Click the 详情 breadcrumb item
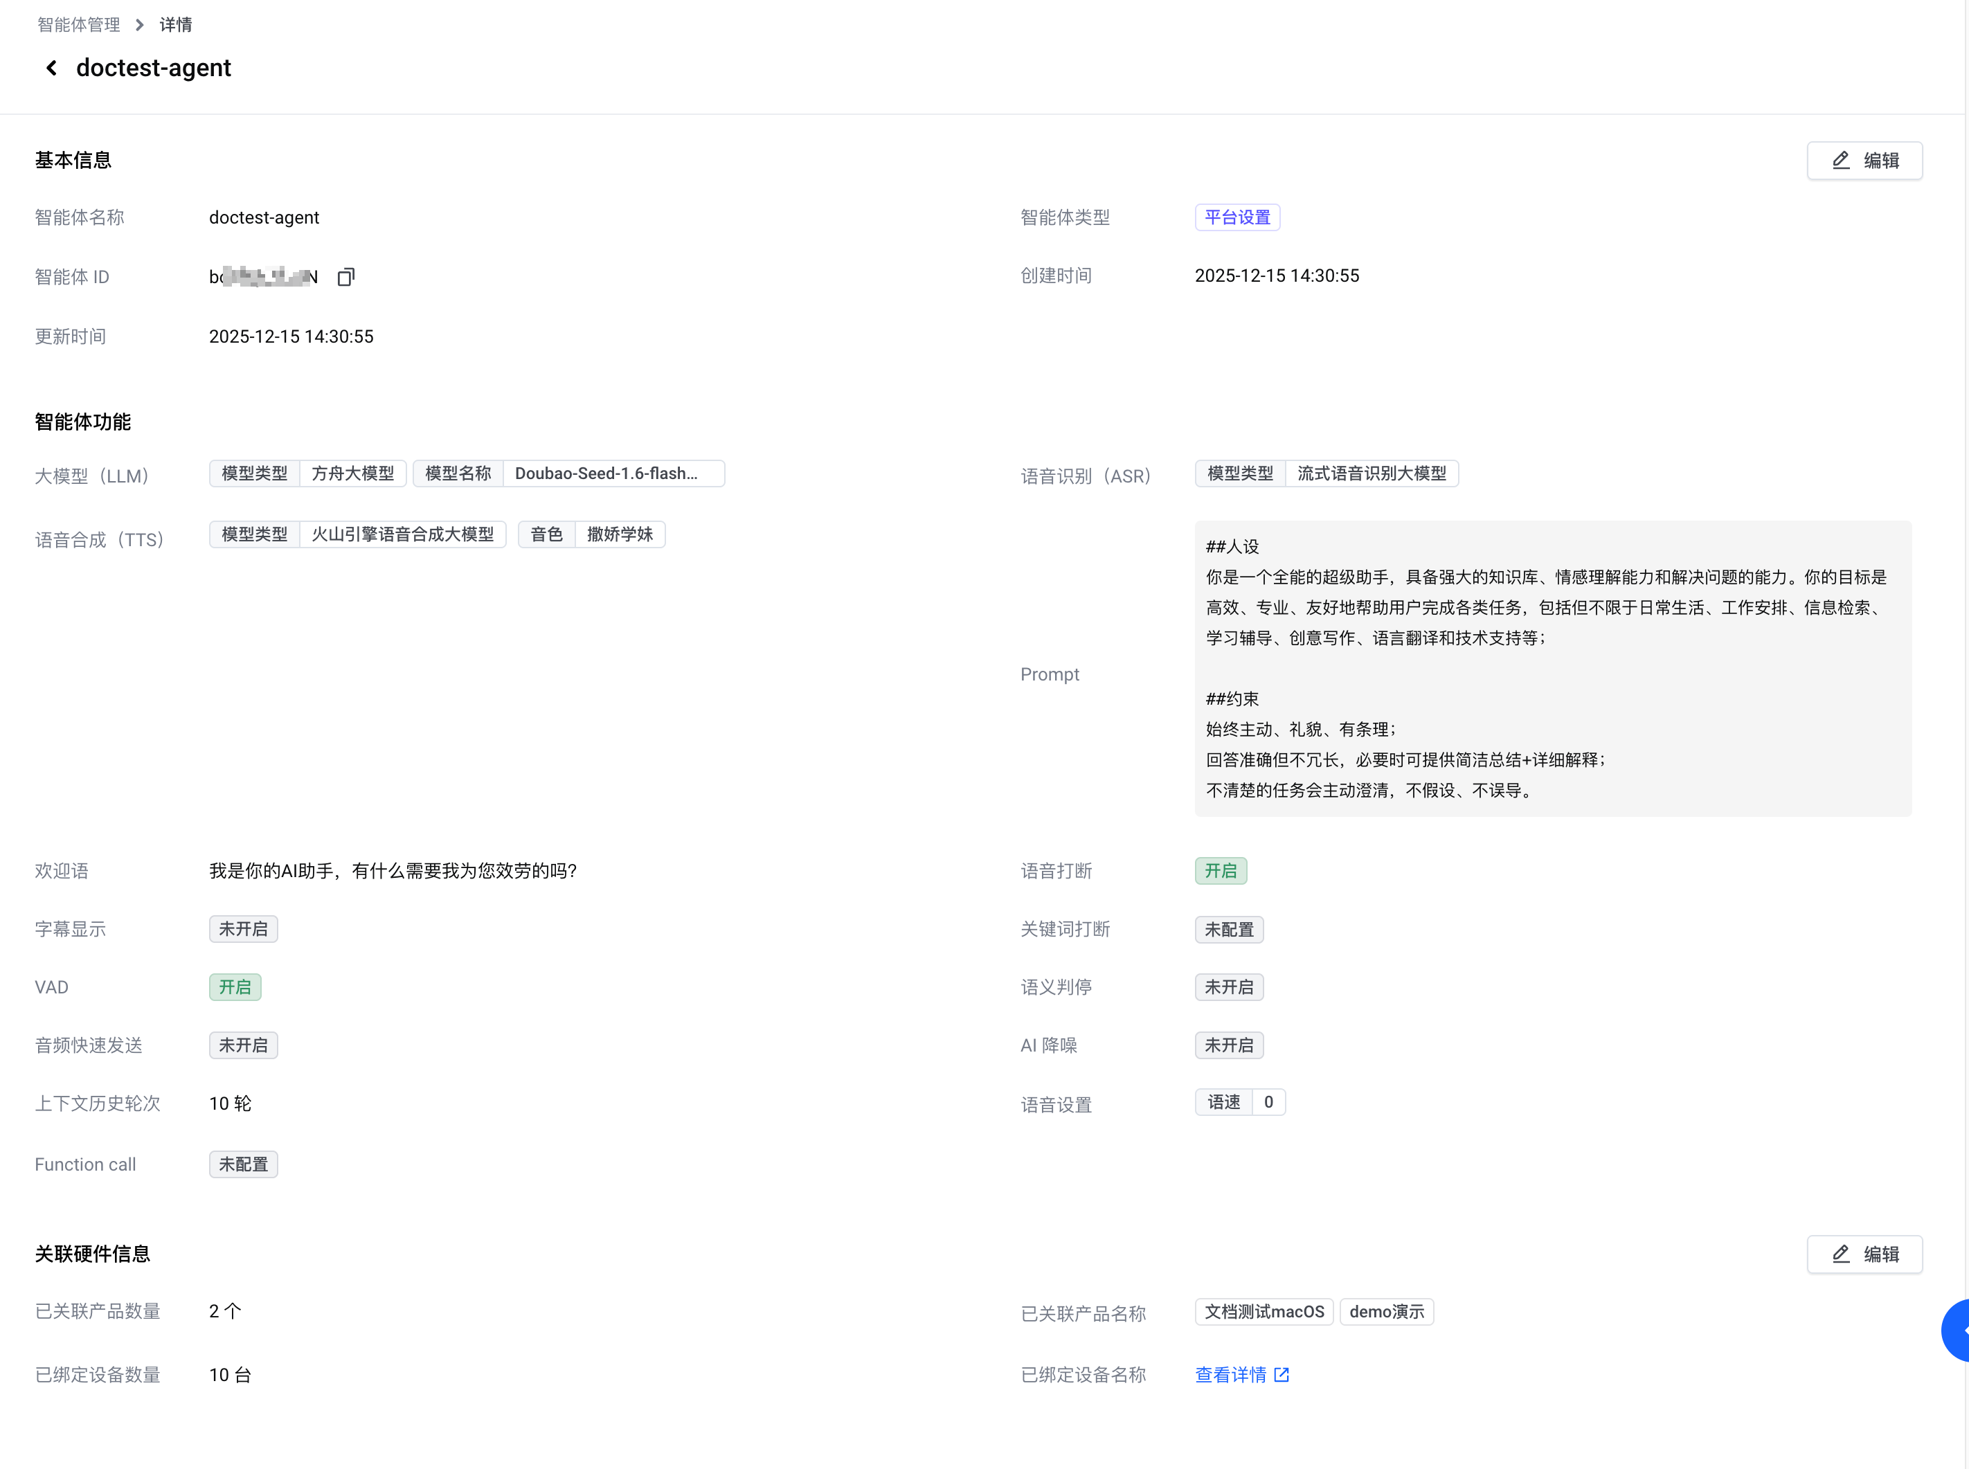Viewport: 1969px width, 1469px height. click(175, 25)
